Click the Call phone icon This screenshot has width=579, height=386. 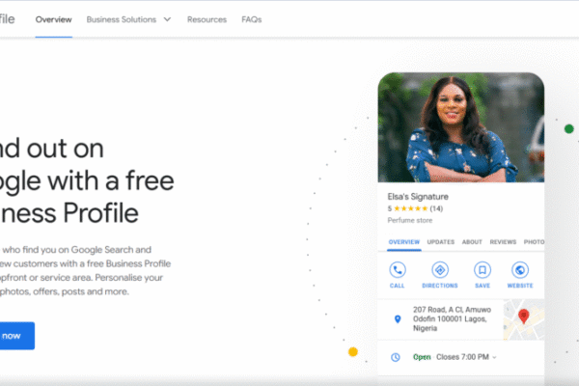tap(398, 270)
